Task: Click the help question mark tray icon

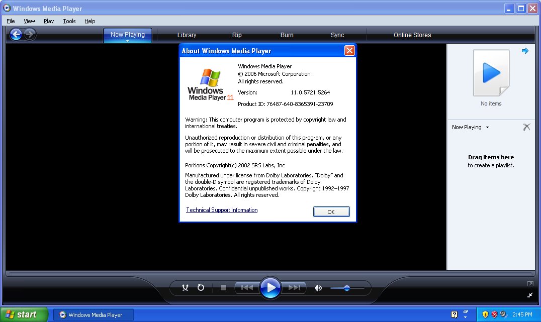Action: (x=454, y=314)
